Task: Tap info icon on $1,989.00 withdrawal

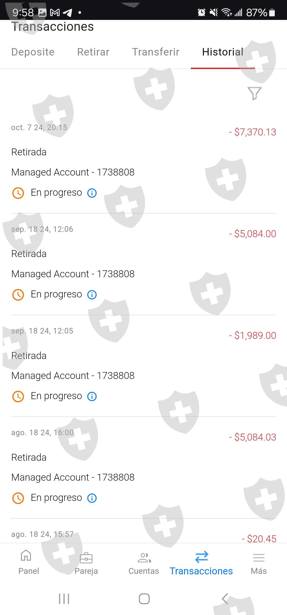Action: [x=92, y=396]
